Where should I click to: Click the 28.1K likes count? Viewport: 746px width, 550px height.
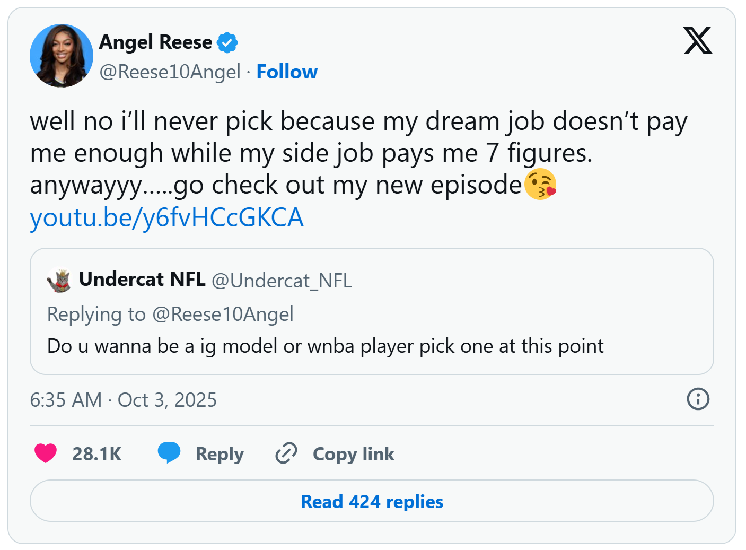point(96,454)
